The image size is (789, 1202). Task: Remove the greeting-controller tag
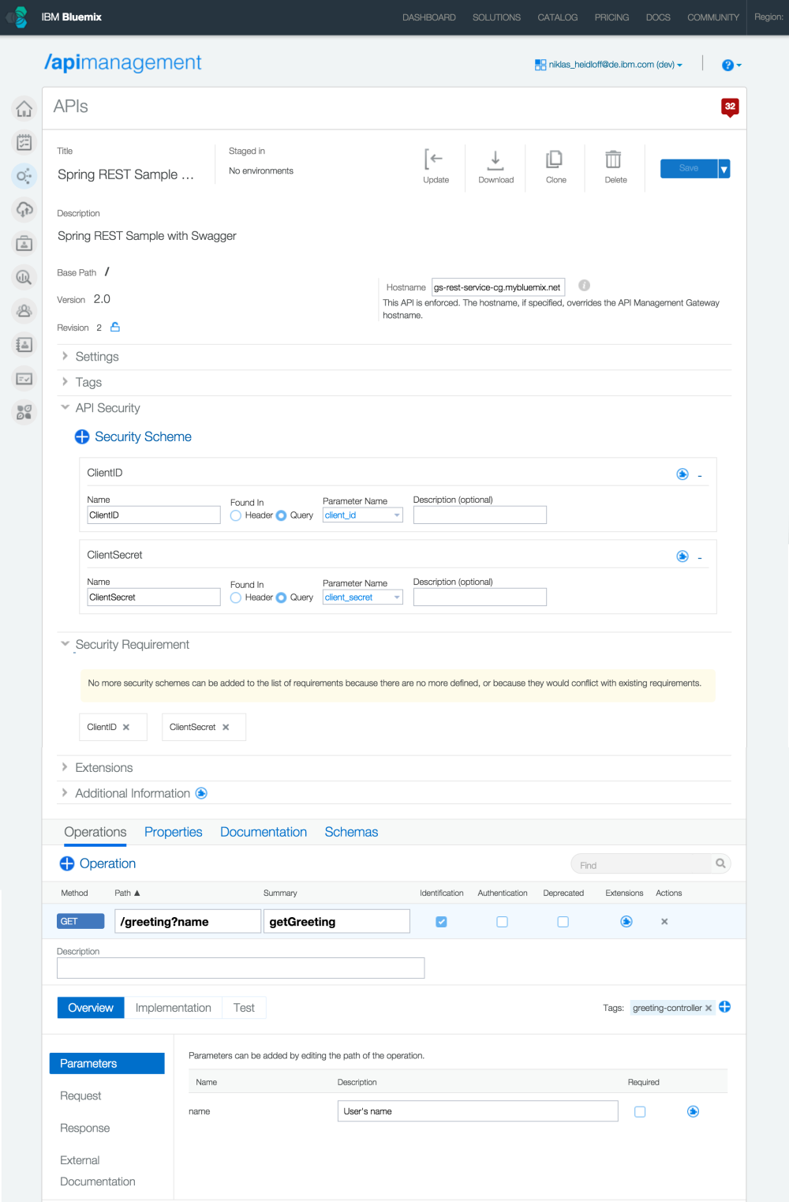(x=709, y=1008)
